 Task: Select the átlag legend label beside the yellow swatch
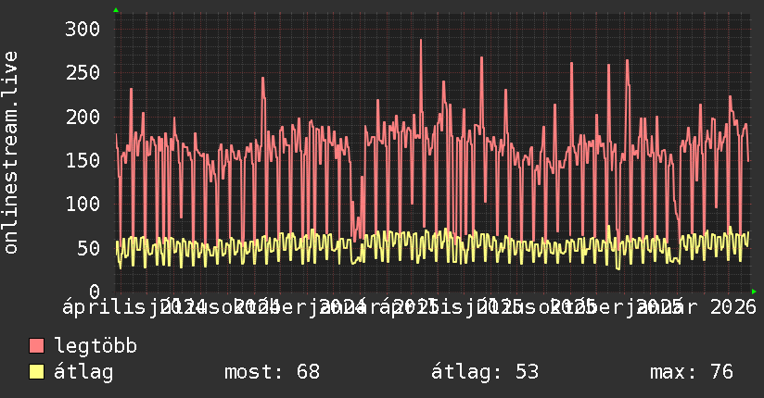(83, 372)
